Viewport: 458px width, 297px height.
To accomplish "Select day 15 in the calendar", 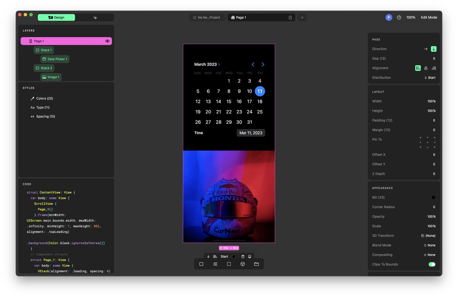I will tap(229, 102).
